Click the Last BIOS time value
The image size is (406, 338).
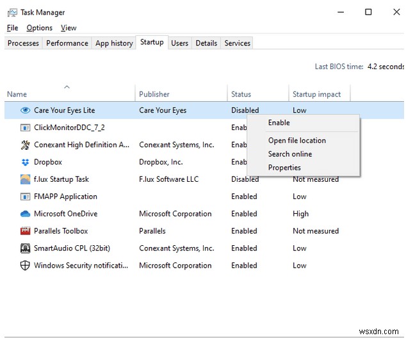tap(386, 67)
